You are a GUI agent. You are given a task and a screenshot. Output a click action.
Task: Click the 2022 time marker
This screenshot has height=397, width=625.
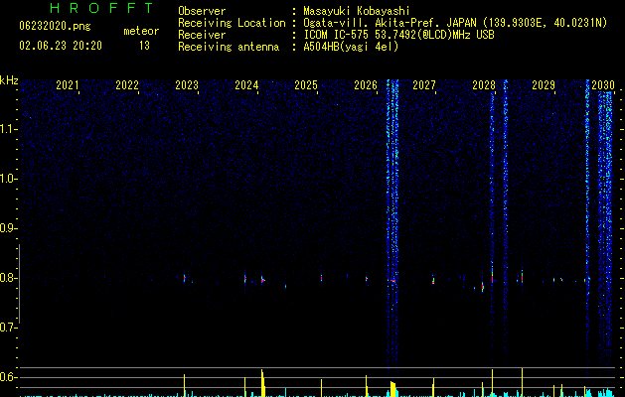127,84
